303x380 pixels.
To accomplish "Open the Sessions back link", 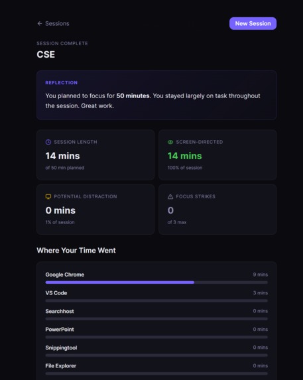I will pyautogui.click(x=53, y=23).
